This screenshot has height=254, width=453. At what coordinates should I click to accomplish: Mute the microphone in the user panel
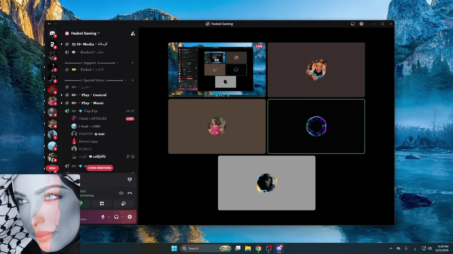tap(103, 217)
